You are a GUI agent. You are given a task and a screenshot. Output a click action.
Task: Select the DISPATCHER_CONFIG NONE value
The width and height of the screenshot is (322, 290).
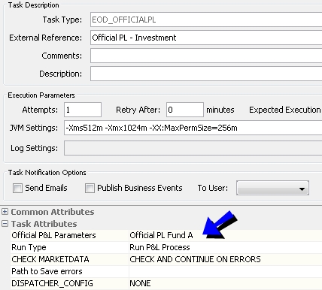tap(140, 283)
